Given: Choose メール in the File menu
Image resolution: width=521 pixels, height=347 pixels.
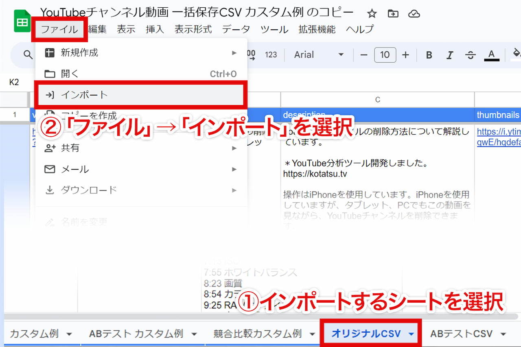Looking at the screenshot, I should pos(141,169).
